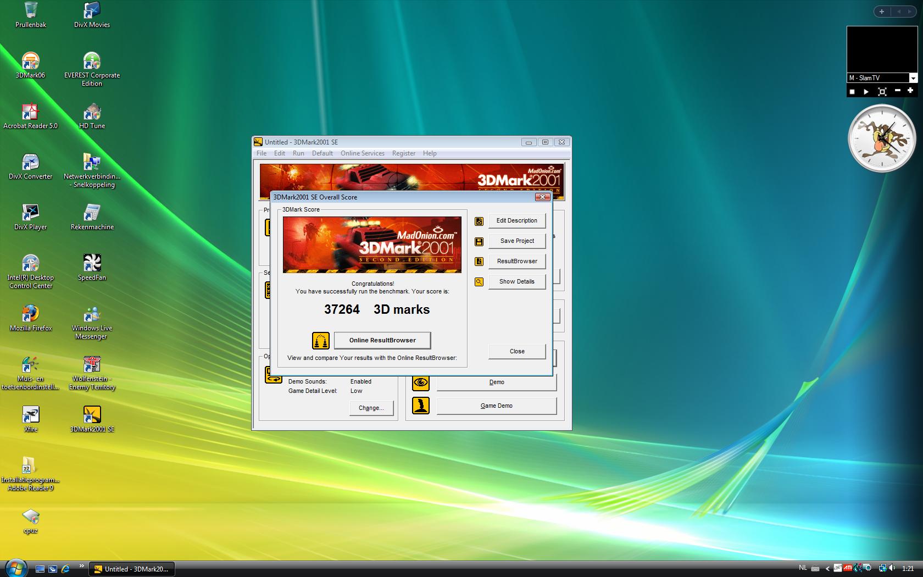Show hidden tray icons with the arrow

point(827,569)
